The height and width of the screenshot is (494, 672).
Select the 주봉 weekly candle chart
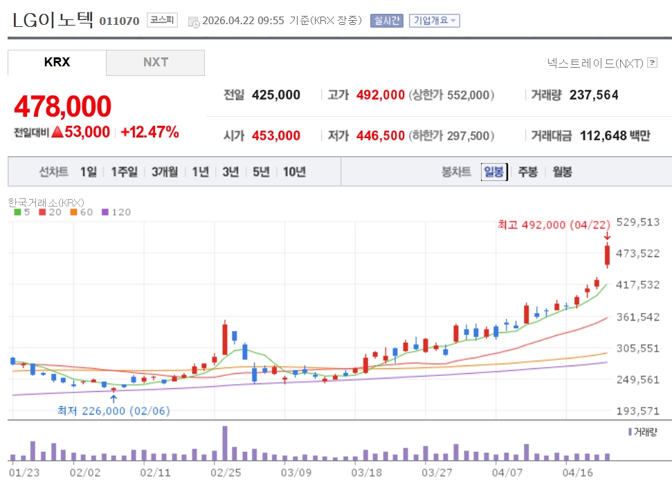528,172
